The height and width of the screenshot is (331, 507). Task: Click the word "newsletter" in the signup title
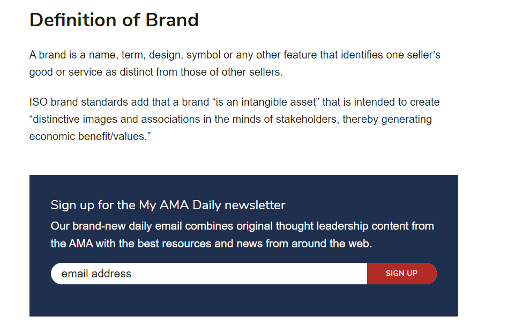point(255,205)
